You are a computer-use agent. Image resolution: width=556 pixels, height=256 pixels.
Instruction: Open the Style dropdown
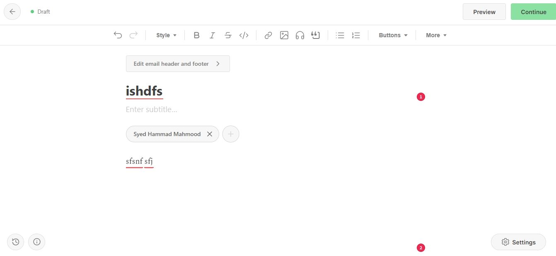coord(167,35)
